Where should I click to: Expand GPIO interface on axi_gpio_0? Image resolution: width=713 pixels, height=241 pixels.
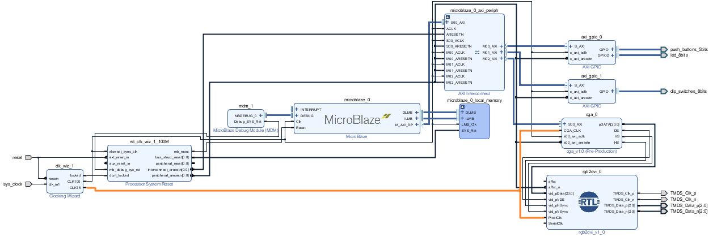[613, 49]
